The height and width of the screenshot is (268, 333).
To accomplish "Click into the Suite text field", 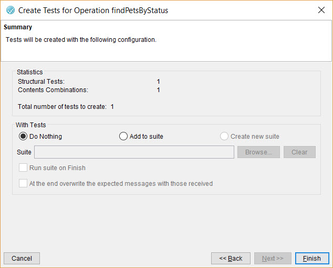I will tap(134, 152).
